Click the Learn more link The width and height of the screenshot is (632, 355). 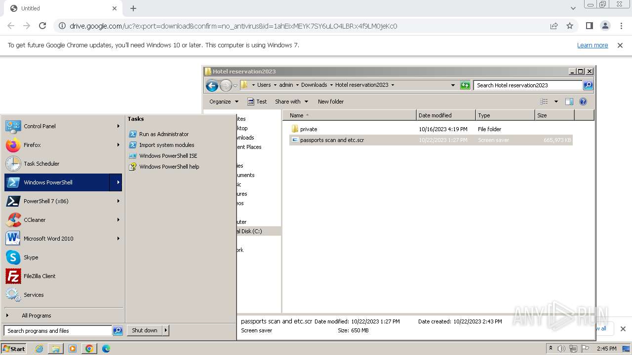point(592,45)
